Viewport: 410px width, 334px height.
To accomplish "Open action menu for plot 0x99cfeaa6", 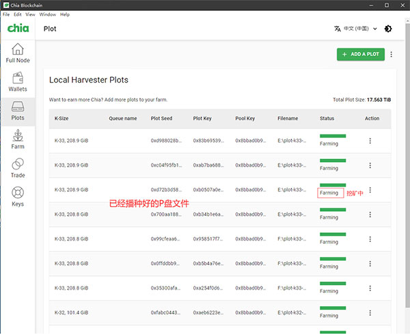I will click(370, 239).
